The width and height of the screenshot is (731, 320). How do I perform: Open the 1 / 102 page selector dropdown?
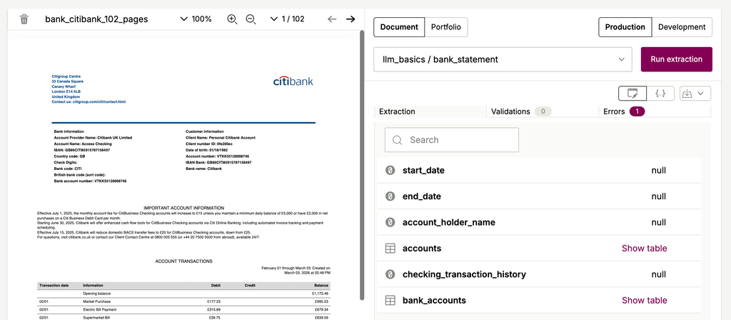pos(287,19)
